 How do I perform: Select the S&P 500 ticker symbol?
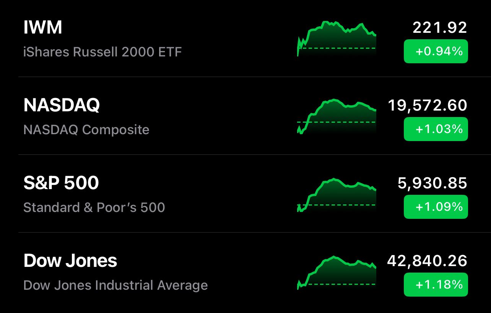point(61,183)
